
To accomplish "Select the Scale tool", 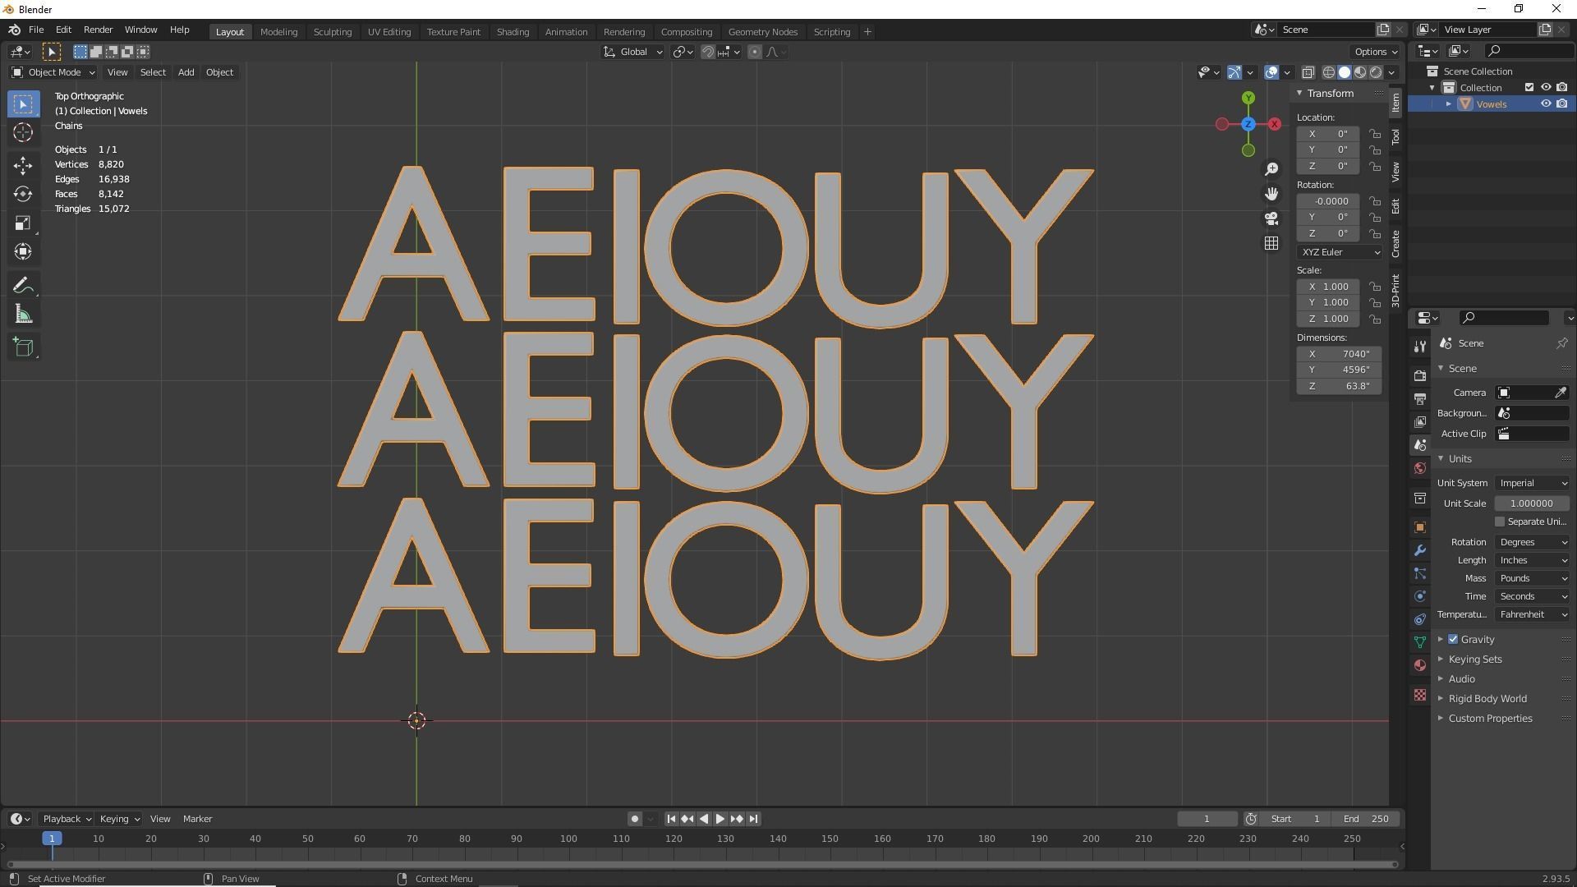I will (23, 223).
